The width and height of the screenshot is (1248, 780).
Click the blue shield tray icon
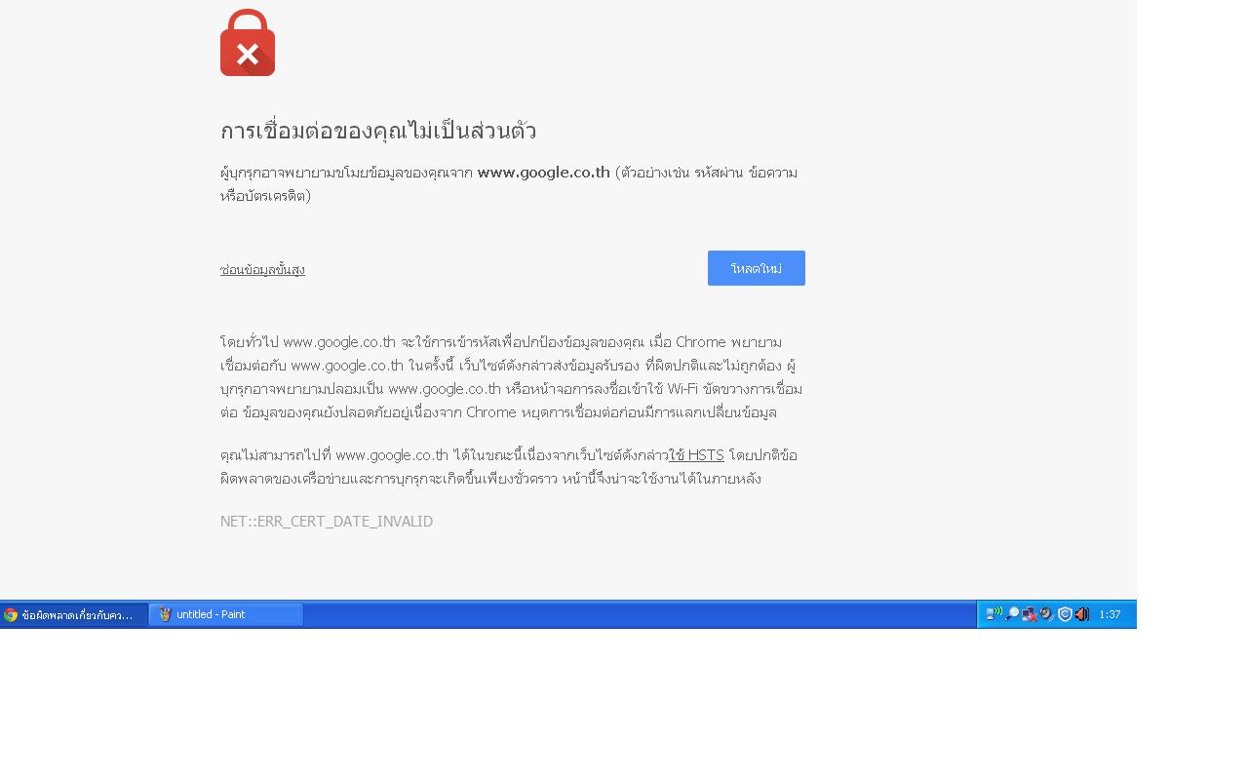1065,614
